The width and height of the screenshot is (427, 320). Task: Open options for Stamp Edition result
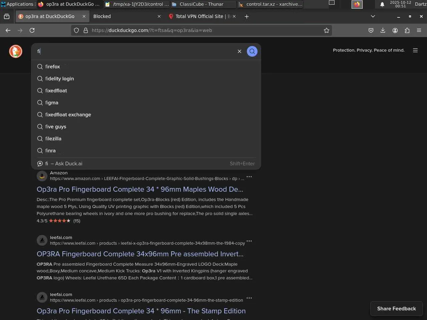[249, 298]
